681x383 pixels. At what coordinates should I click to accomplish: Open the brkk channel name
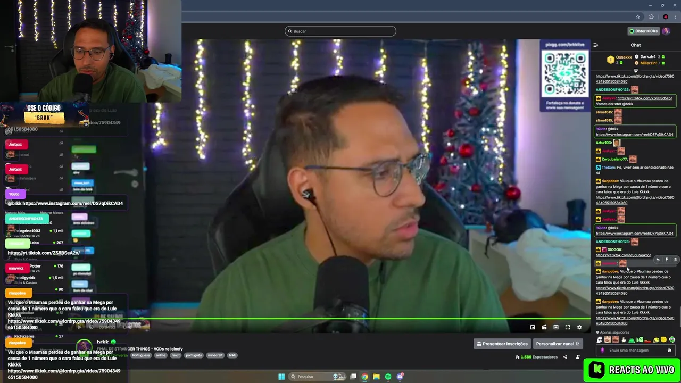point(103,342)
